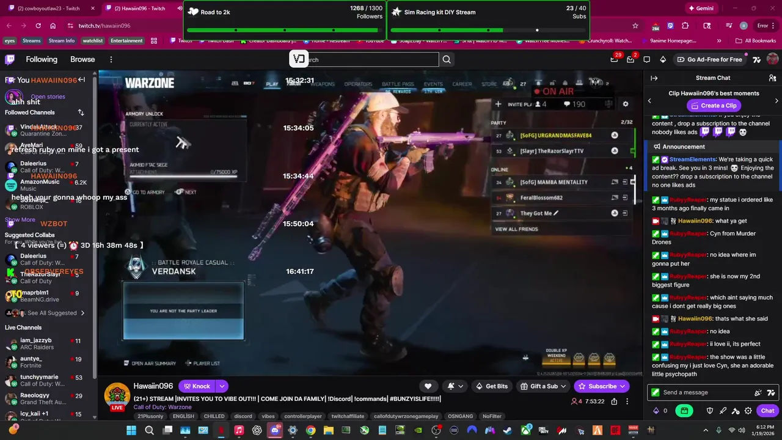
Task: Click the purple Chat send button
Action: pyautogui.click(x=767, y=411)
